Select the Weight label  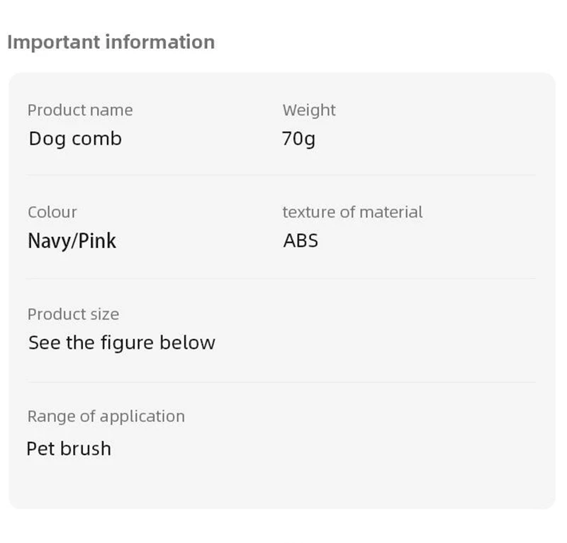pos(309,111)
